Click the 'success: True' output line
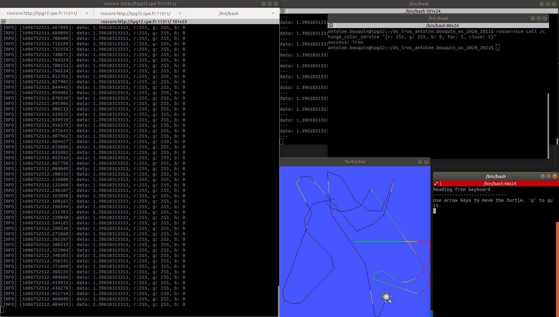Image resolution: width=559 pixels, height=317 pixels. click(345, 42)
